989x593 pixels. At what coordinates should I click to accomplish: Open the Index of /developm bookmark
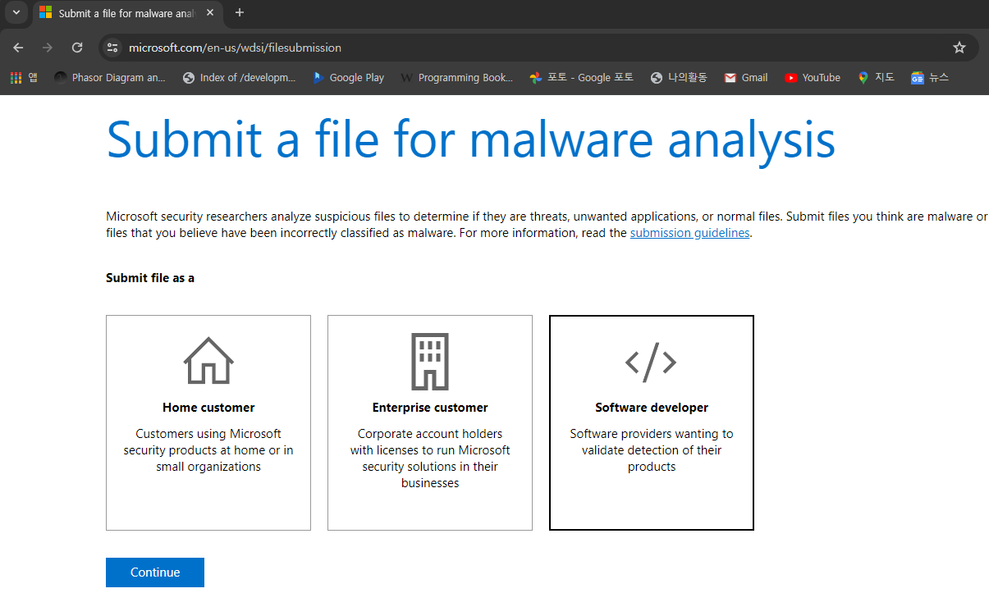point(239,78)
